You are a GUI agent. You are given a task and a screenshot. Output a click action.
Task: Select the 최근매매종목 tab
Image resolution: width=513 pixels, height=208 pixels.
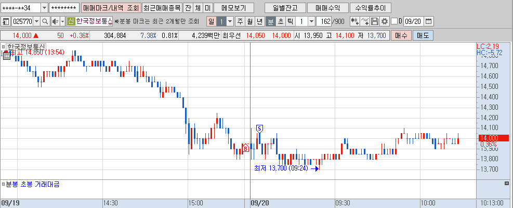162,7
